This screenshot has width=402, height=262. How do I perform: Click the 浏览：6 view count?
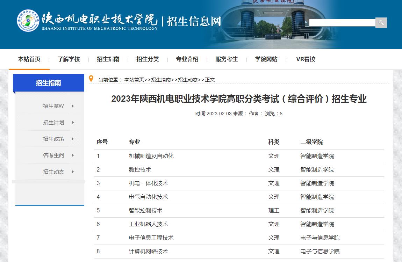274,114
